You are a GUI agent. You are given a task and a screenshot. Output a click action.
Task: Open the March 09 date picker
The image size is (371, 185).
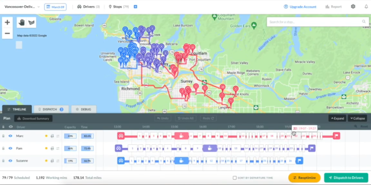click(55, 7)
